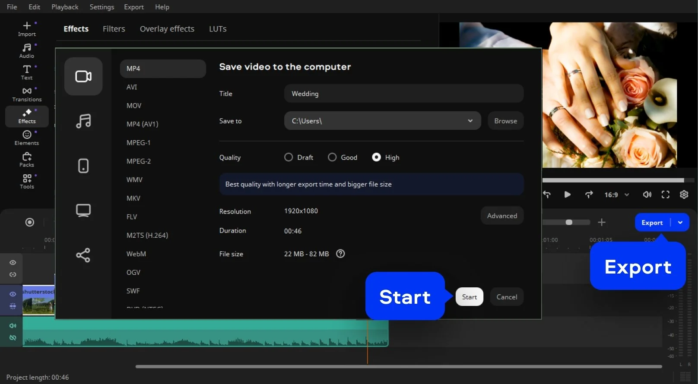Open the 16:9 aspect ratio dropdown
This screenshot has height=384, width=698.
click(616, 195)
